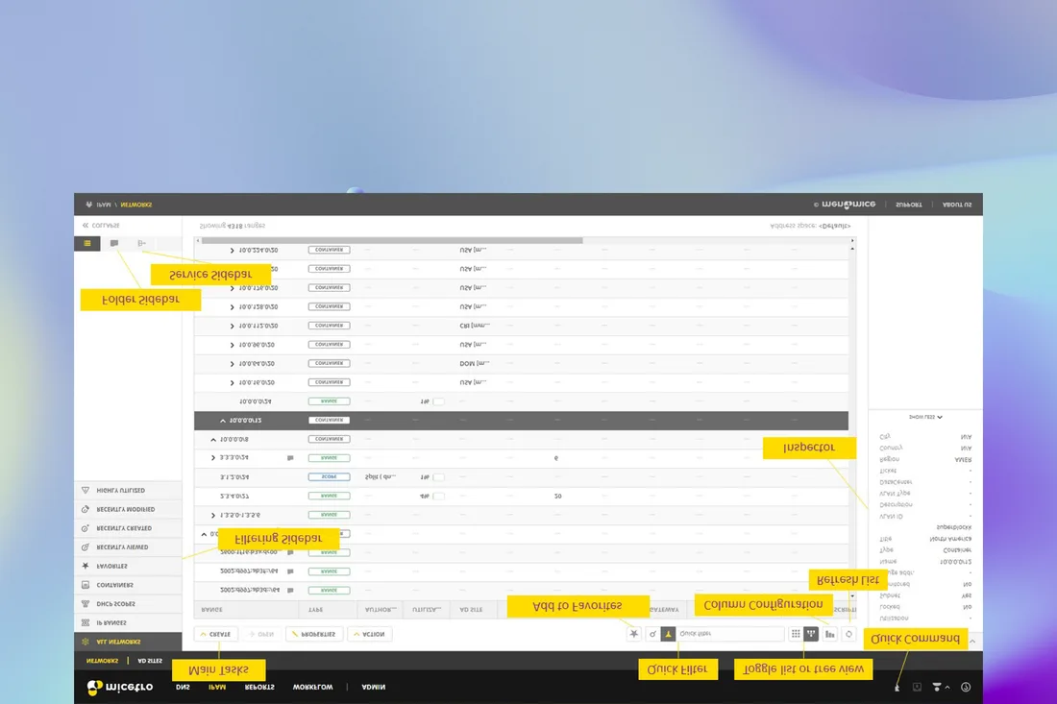Select the All Networks filter
The image size is (1057, 704).
click(128, 642)
